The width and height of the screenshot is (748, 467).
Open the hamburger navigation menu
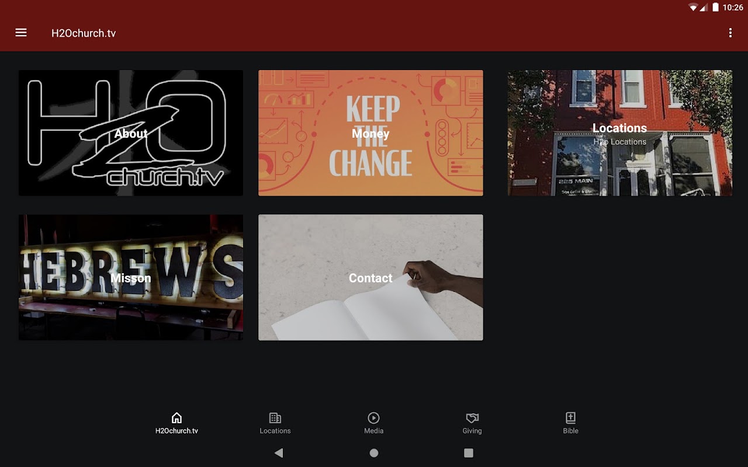point(21,33)
